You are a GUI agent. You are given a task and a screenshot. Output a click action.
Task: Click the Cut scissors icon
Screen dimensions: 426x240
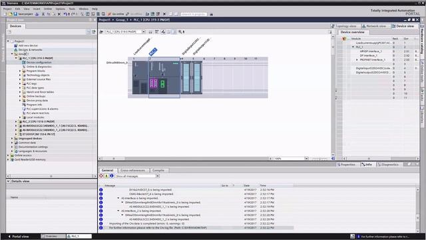click(43, 14)
